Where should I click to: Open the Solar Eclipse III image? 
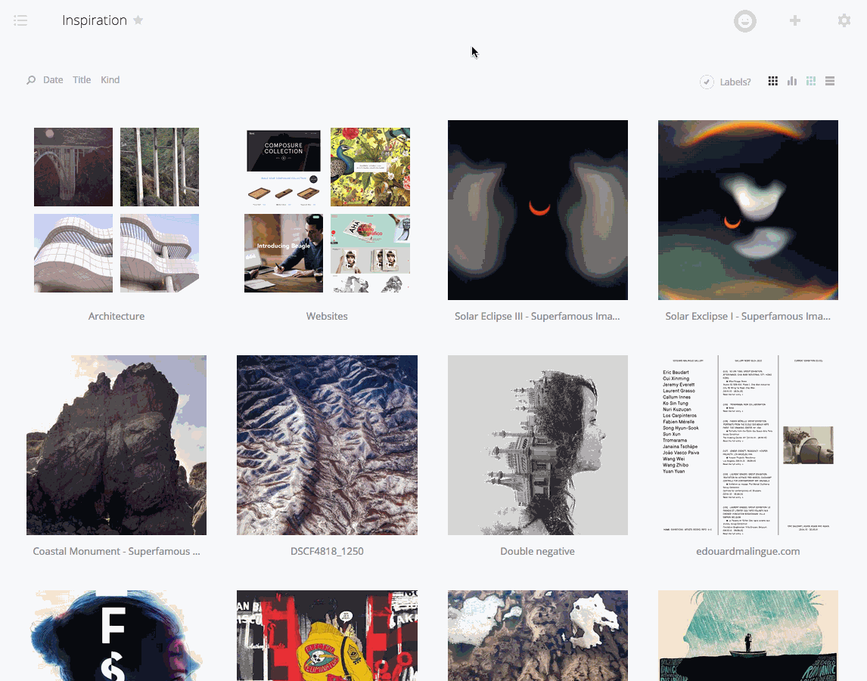[537, 210]
